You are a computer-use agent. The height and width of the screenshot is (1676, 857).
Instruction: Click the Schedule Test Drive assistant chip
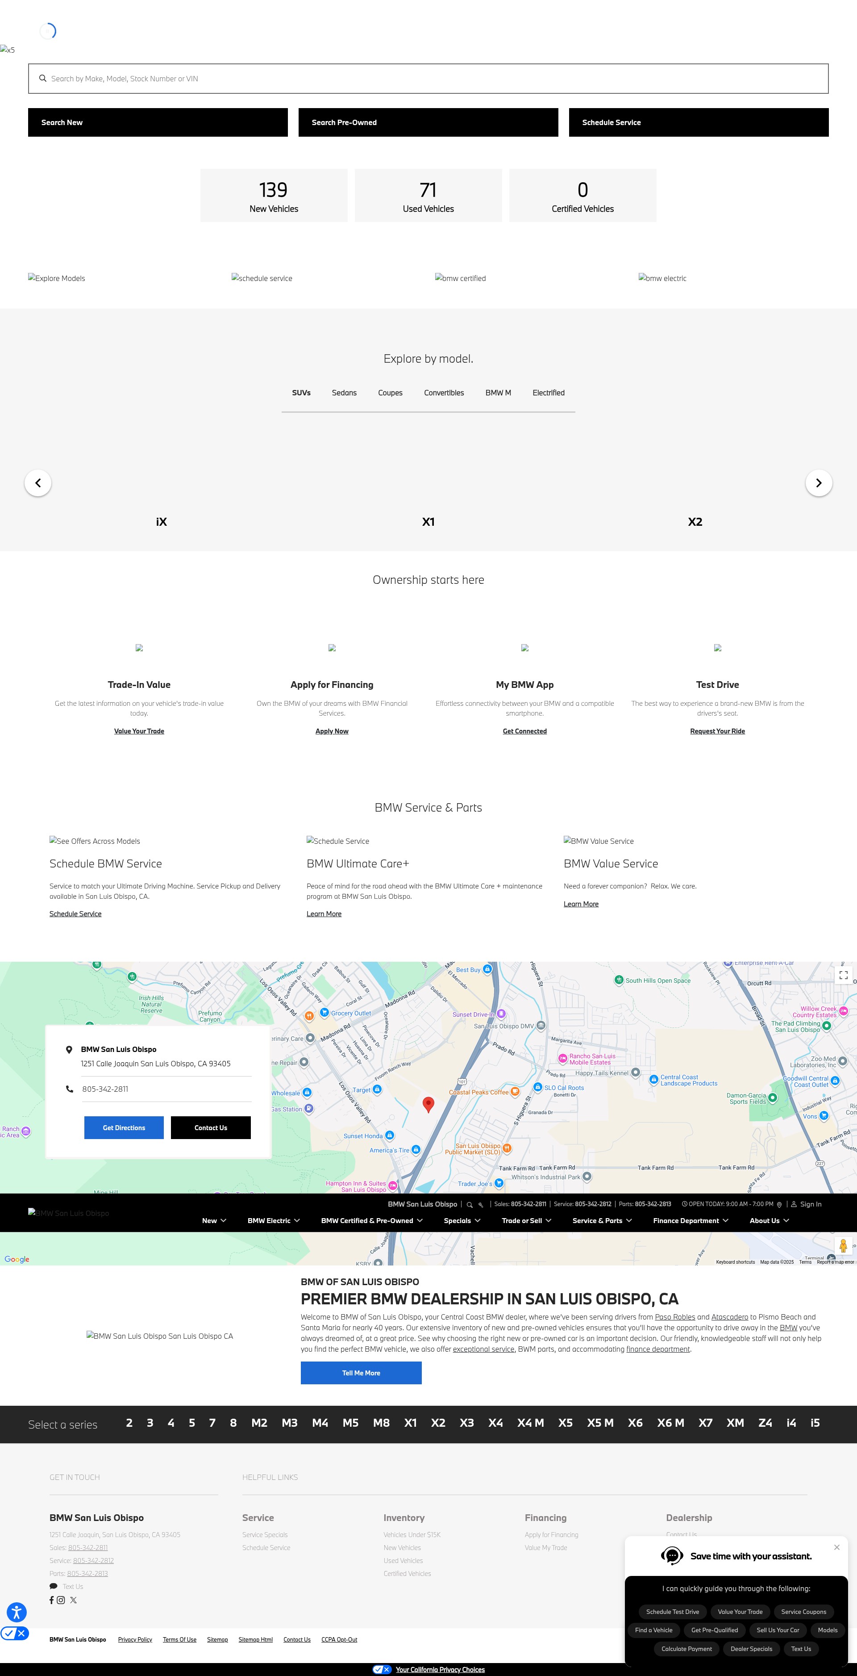point(673,1612)
